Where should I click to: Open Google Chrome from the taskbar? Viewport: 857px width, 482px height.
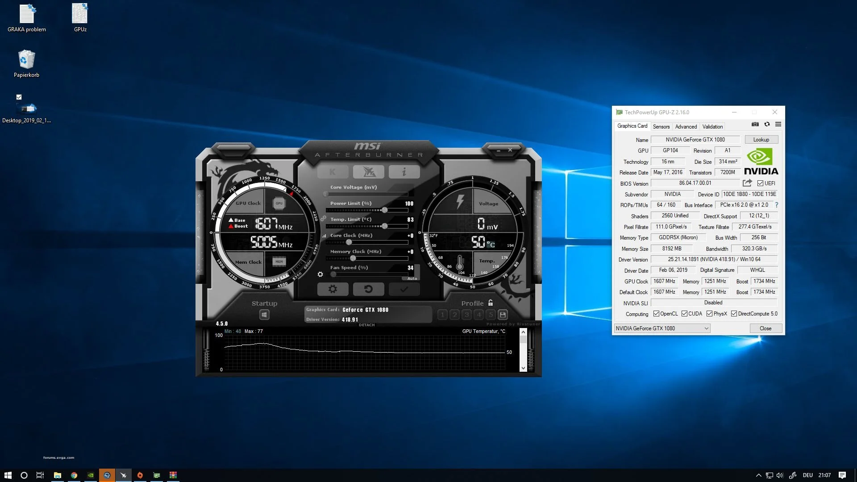click(74, 475)
